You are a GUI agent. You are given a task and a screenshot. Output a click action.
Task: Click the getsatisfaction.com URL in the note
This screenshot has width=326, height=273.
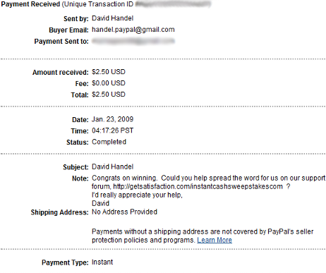tap(198, 186)
